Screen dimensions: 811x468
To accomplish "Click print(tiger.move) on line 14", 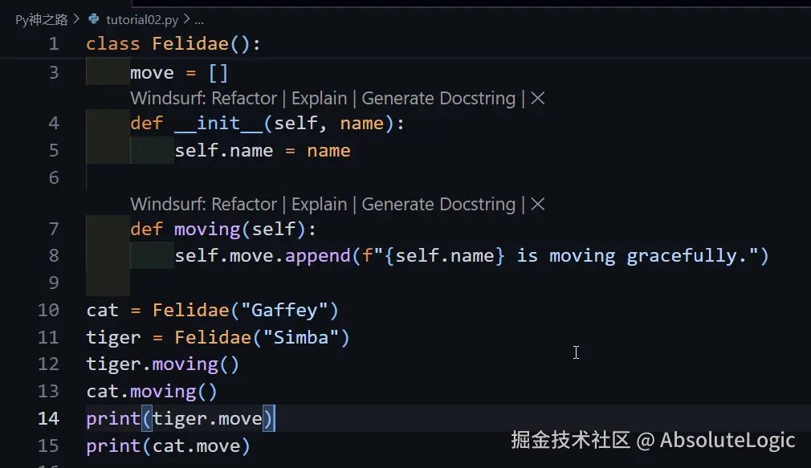I will pos(180,419).
